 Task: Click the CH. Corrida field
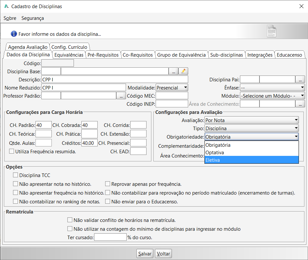138,125
